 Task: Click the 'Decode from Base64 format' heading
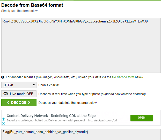(32, 5)
